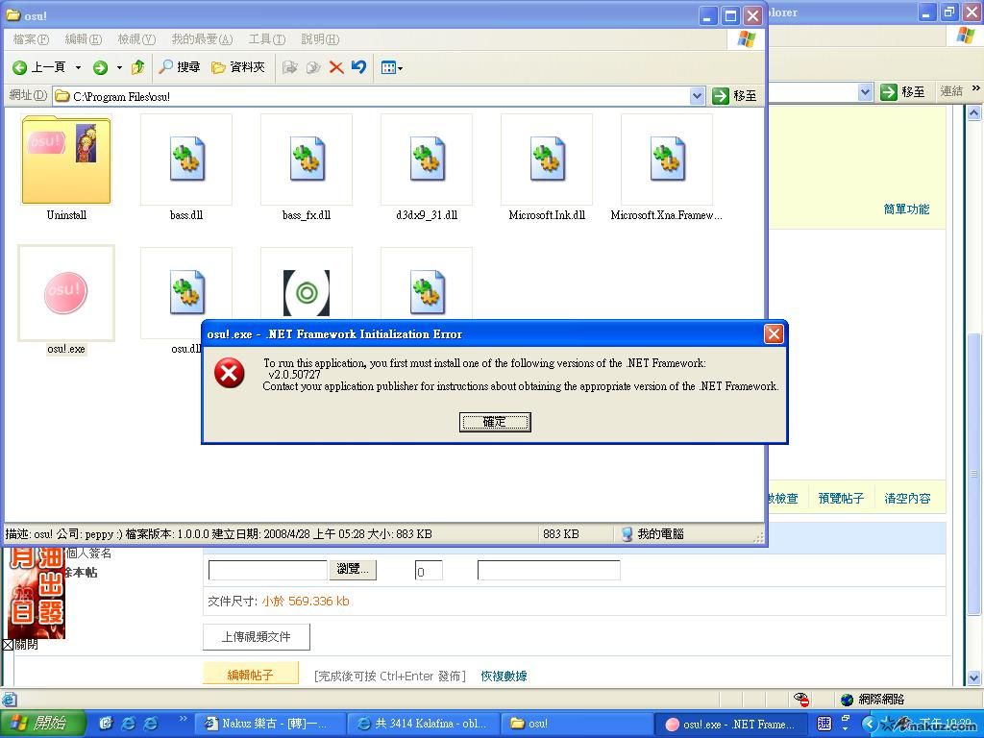Click the blue Undo arrow icon
The image size is (984, 738).
359,66
